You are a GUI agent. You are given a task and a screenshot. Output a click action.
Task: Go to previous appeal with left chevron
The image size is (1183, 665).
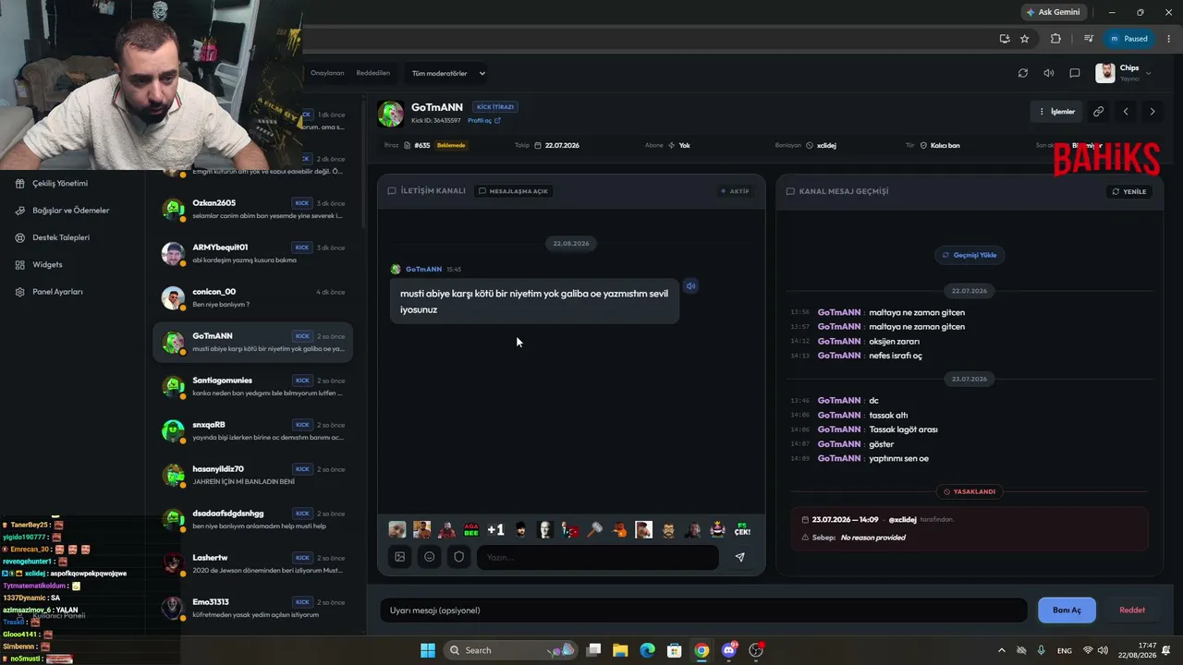pos(1126,112)
